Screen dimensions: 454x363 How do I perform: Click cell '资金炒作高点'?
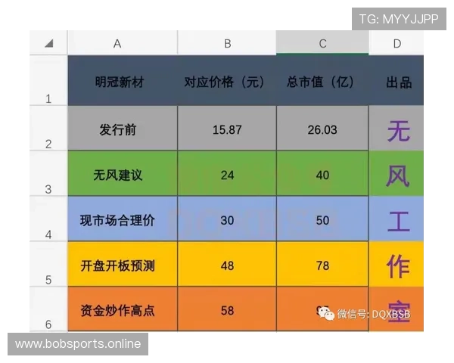123,309
